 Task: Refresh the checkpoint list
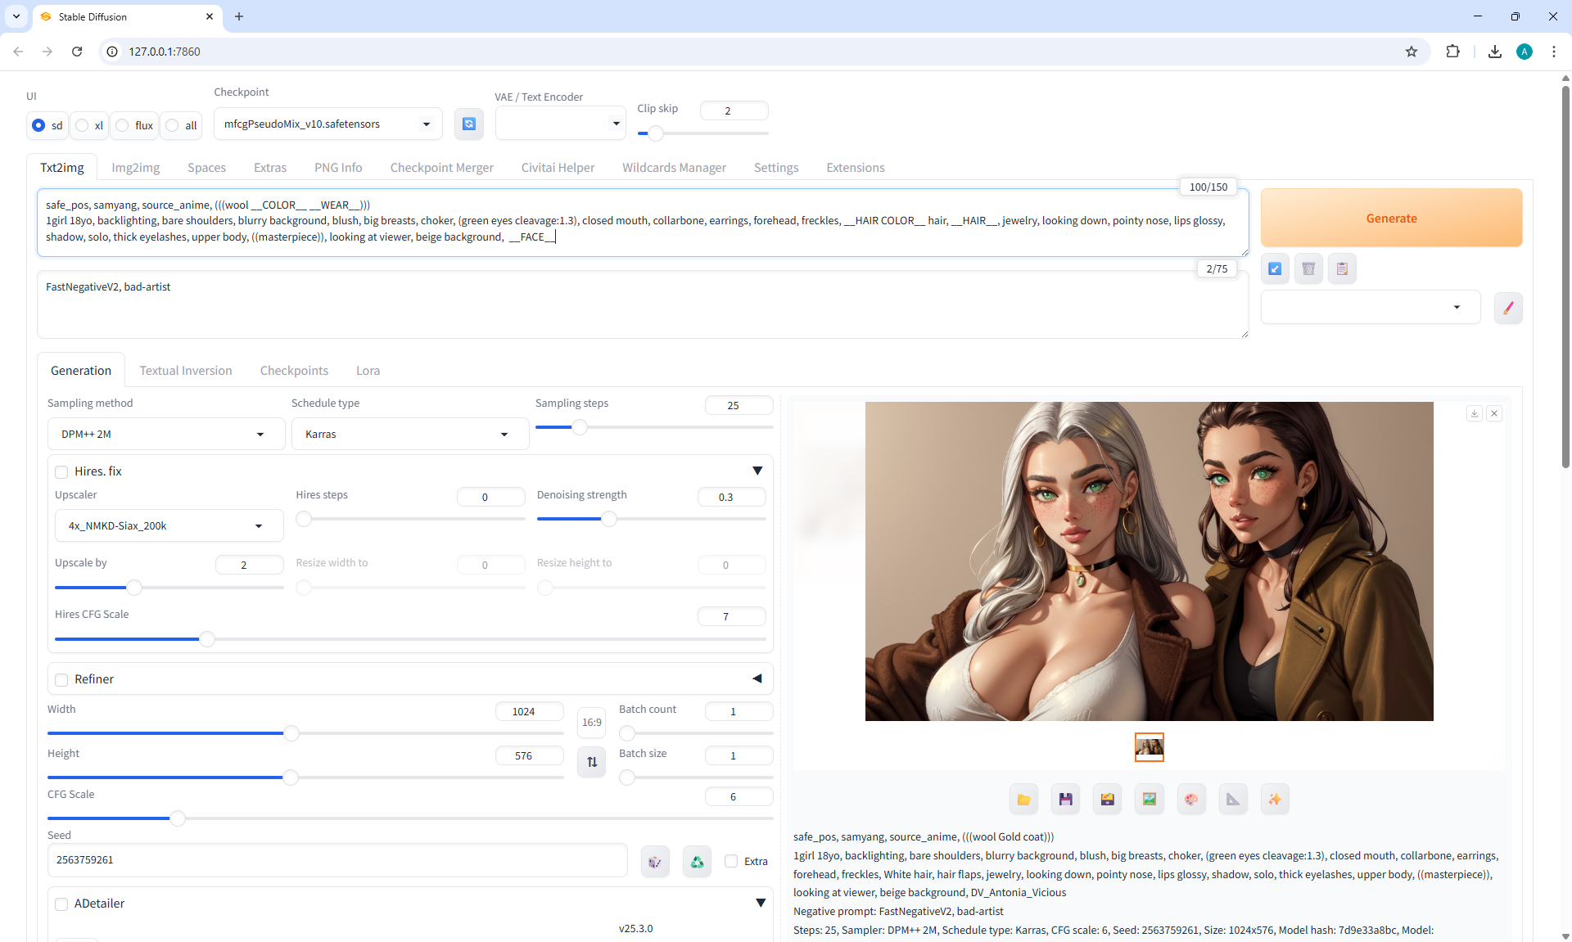click(x=469, y=124)
